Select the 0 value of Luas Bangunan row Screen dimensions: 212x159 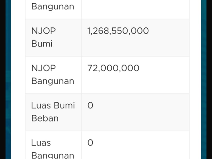(x=90, y=143)
